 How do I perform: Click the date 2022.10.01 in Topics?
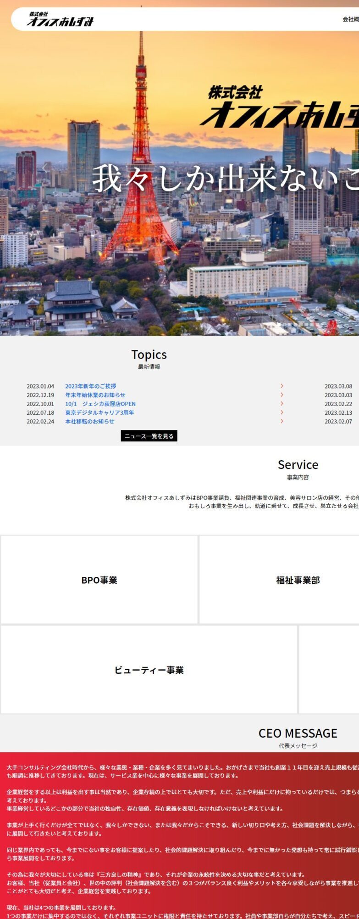point(40,404)
